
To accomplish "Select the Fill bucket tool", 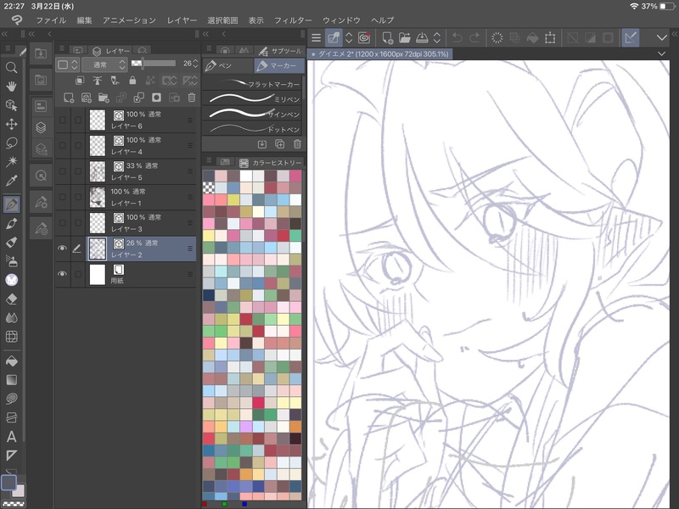I will coord(12,361).
